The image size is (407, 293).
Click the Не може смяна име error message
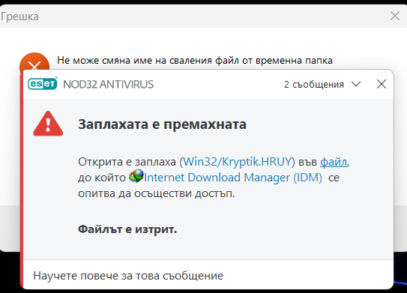[195, 61]
